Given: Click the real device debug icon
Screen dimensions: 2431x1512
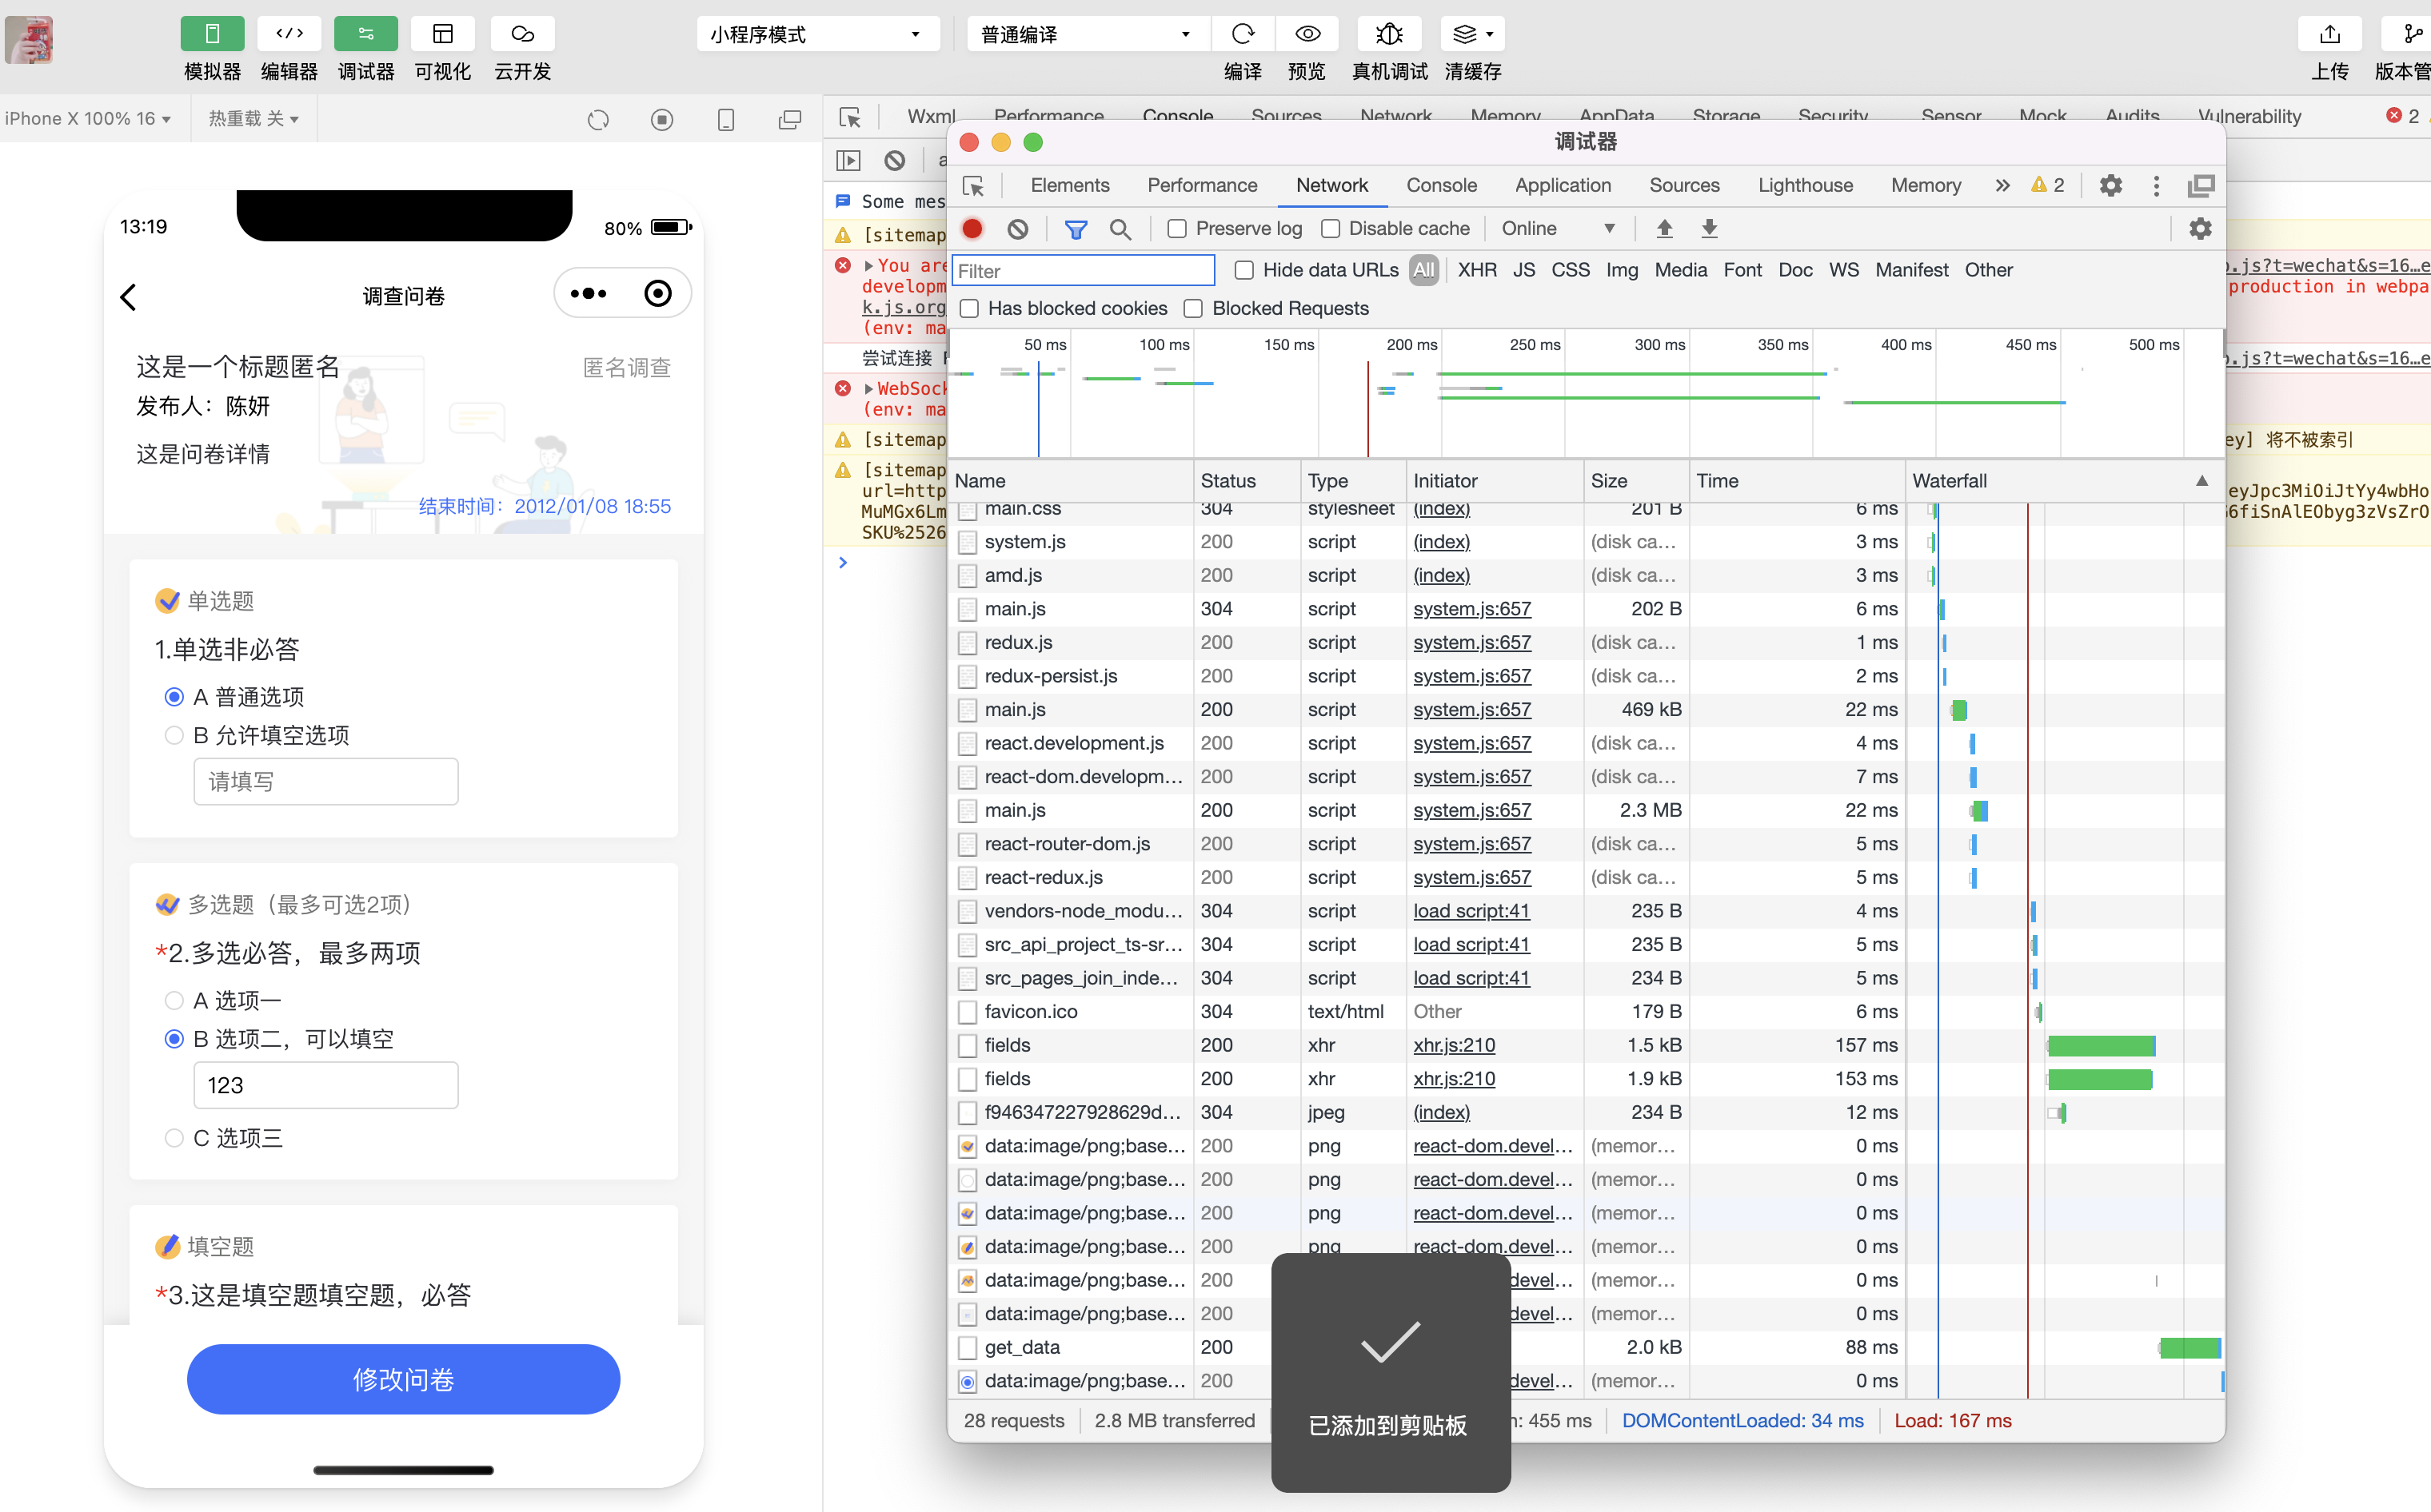Looking at the screenshot, I should coord(1388,35).
